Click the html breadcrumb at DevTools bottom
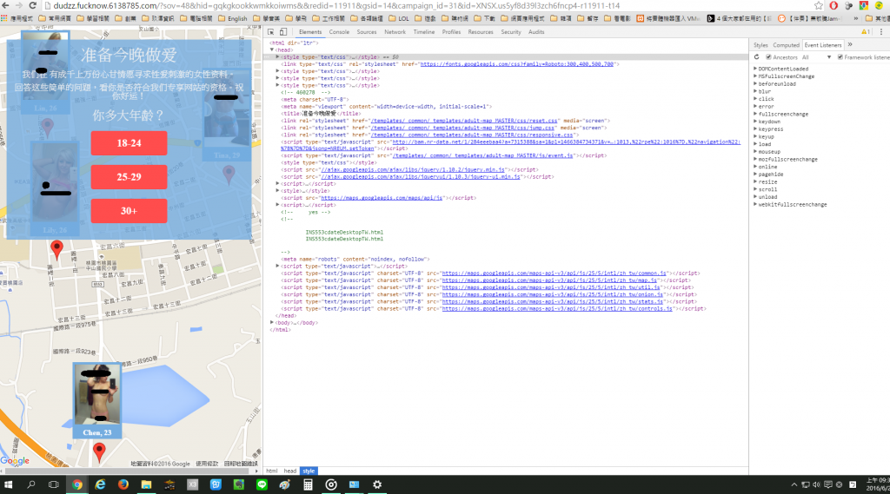The height and width of the screenshot is (494, 890). coord(272,471)
